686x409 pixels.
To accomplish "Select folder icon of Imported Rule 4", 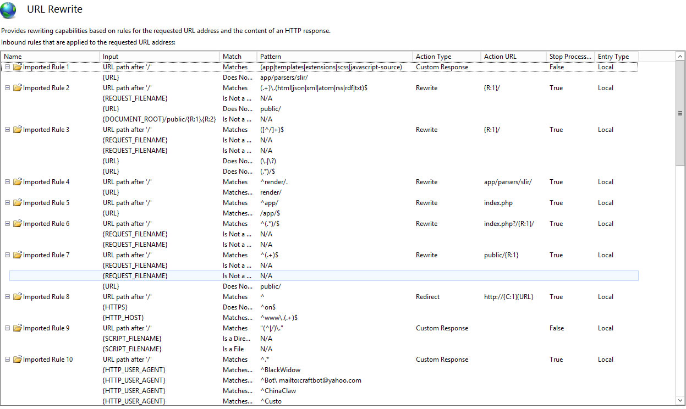I will (x=18, y=182).
